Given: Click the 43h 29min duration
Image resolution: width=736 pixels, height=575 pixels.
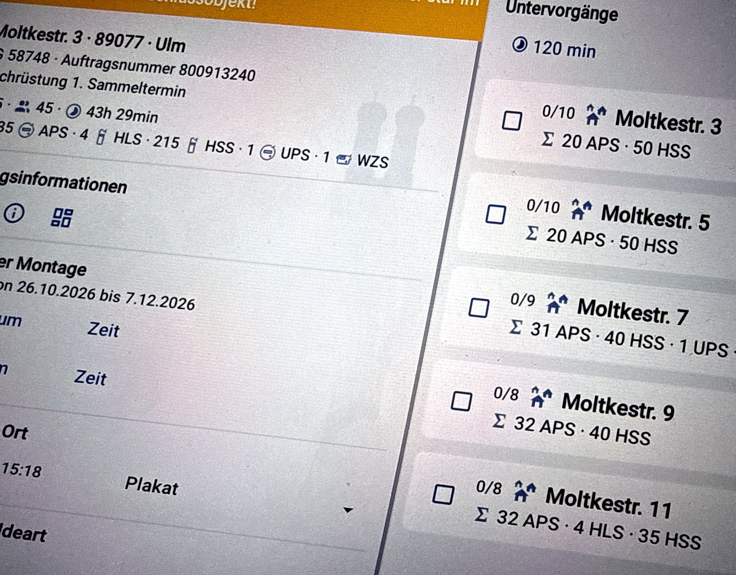Looking at the screenshot, I should pyautogui.click(x=122, y=115).
